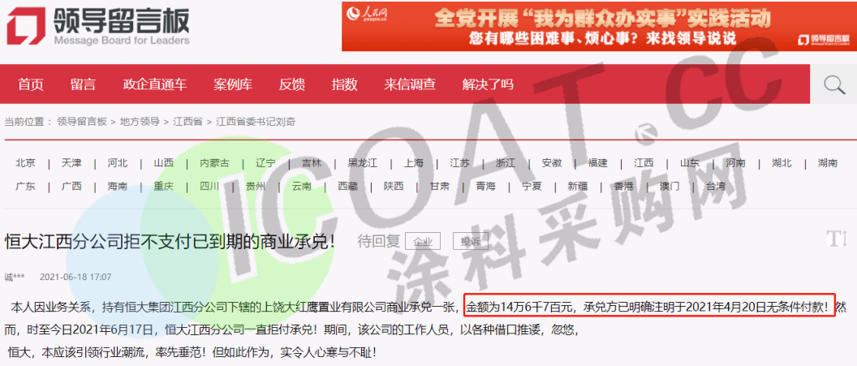This screenshot has height=366, width=857.
Task: Click 解决了吗 in the red navbar
Action: (x=488, y=84)
